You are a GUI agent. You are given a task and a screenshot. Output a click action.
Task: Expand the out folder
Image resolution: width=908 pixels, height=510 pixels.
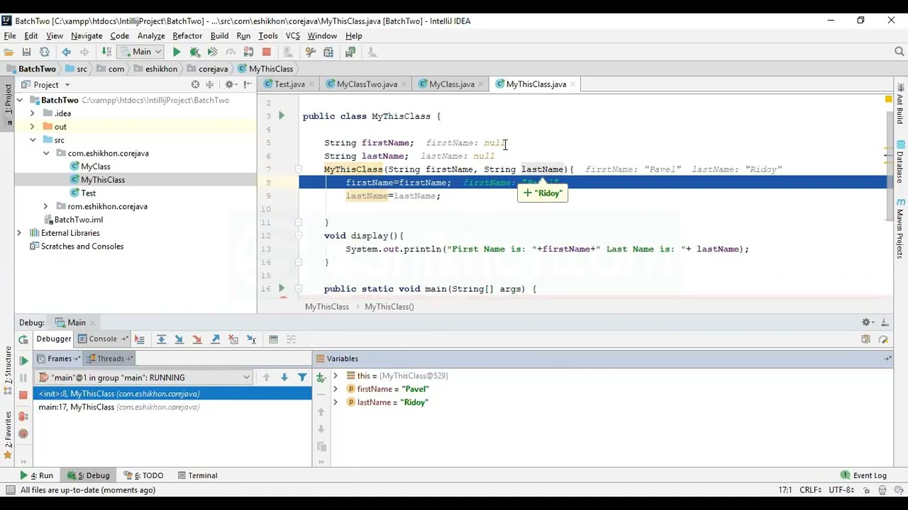click(x=32, y=127)
